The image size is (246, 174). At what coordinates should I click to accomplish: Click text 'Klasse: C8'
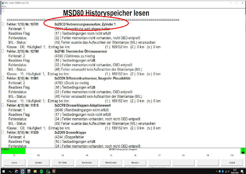click(x=15, y=128)
